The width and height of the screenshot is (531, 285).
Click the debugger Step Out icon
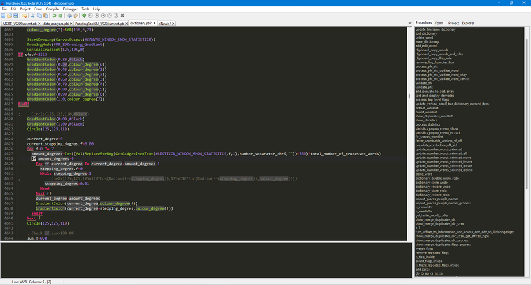[116, 16]
